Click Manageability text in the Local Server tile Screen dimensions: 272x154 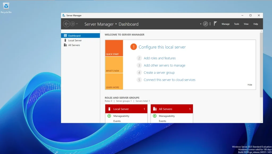(x=121, y=116)
